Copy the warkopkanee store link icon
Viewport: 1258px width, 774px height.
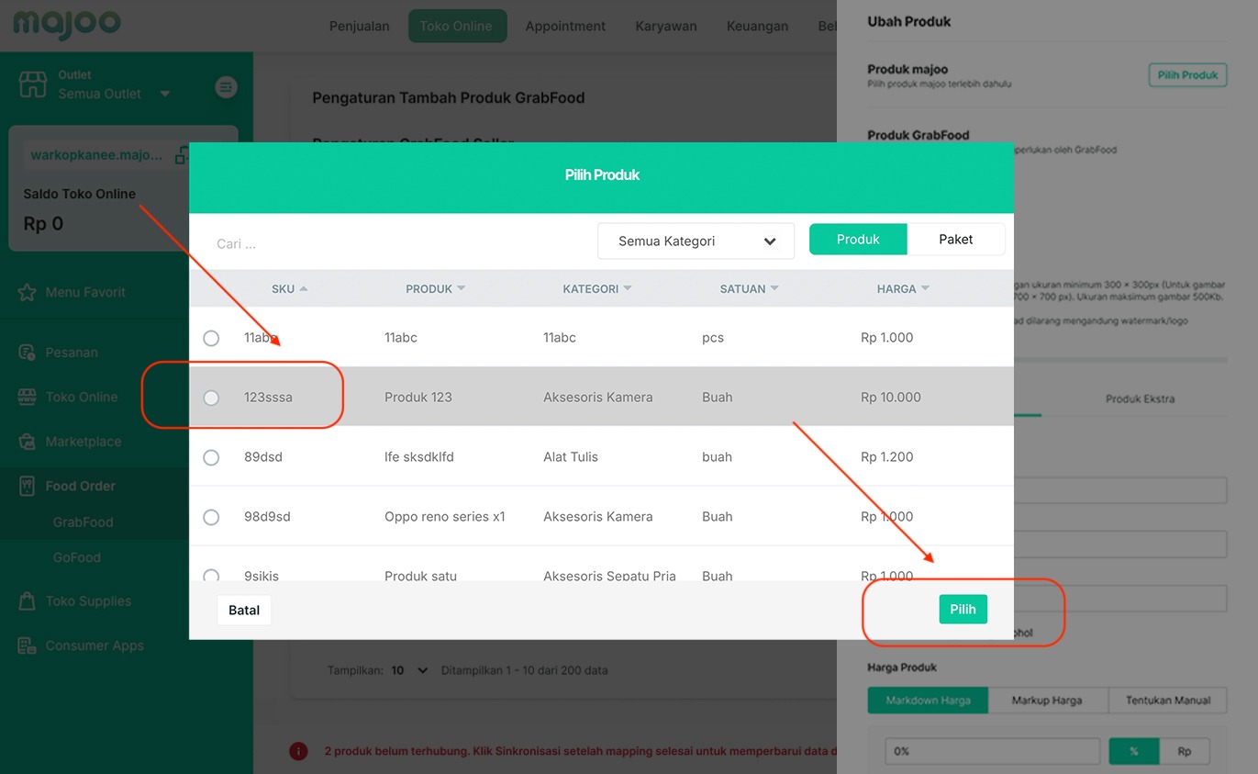182,155
